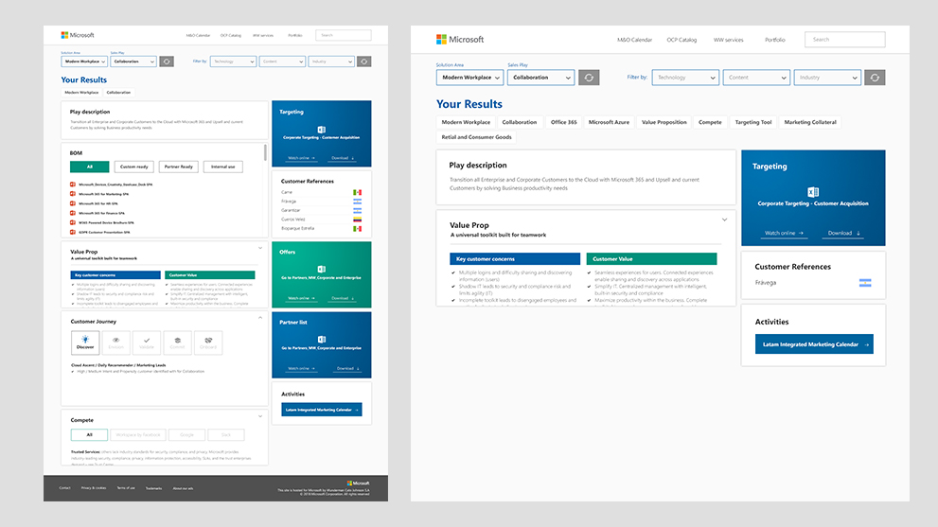Click the Excel icon in the Partner list card
938x527 pixels.
321,339
